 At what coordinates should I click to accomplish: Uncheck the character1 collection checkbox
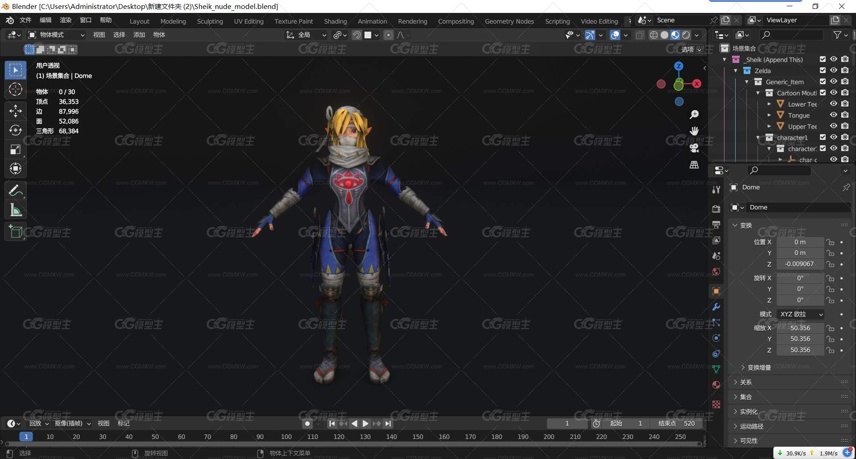coord(823,137)
